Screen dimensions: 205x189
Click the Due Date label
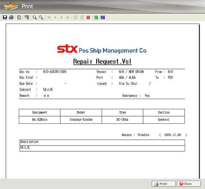coord(26,83)
